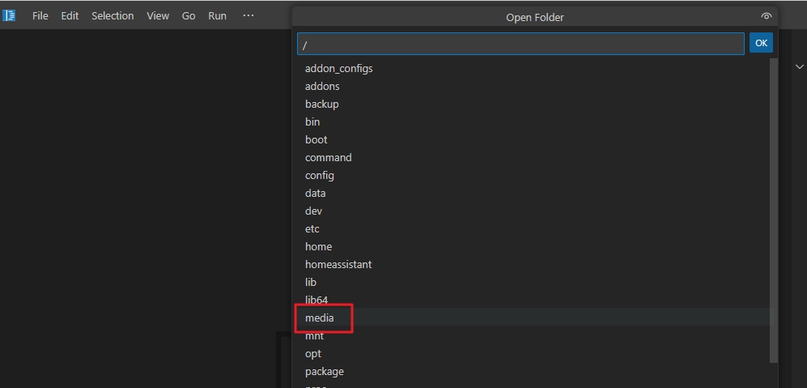Select the backup folder entry
Screen dimensions: 807x388
[322, 104]
